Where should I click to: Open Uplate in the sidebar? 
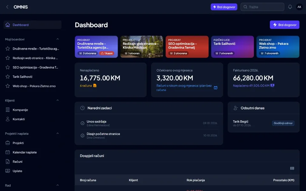[x=33, y=171]
